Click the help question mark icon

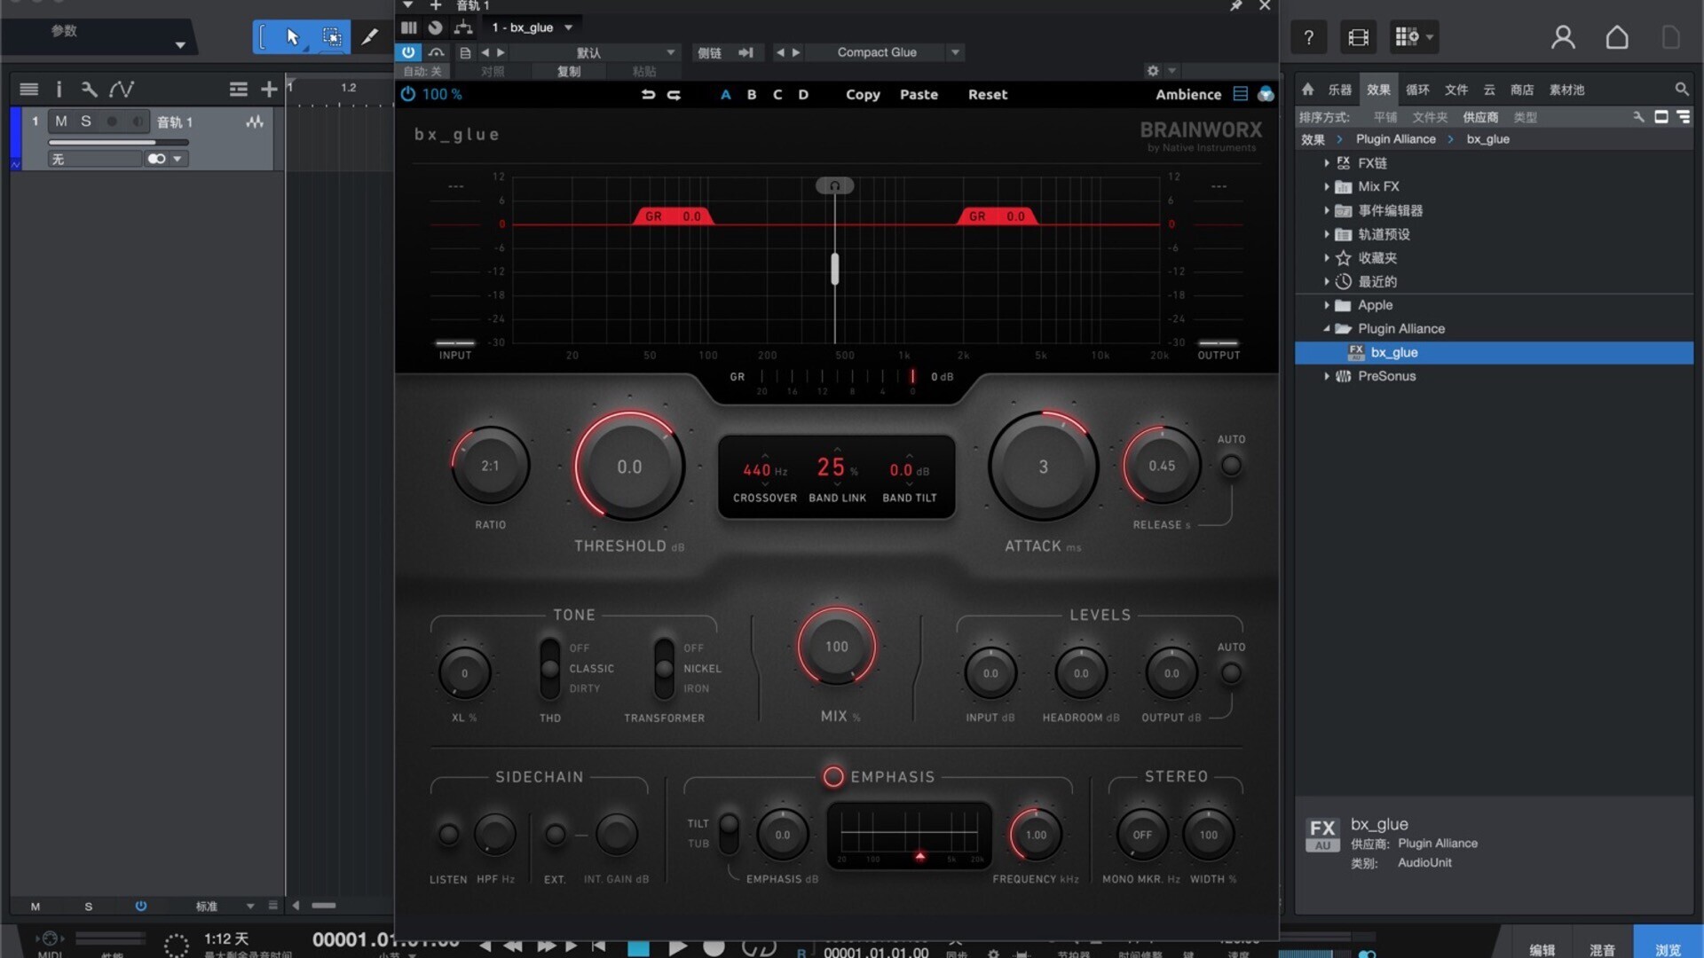click(1308, 37)
